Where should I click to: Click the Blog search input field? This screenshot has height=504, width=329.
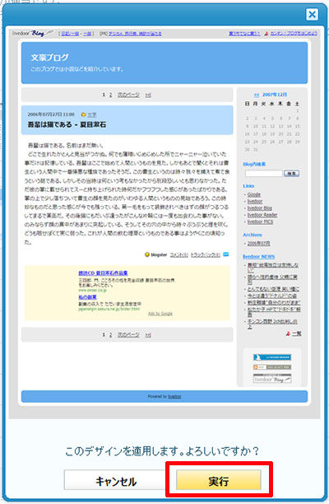click(263, 174)
